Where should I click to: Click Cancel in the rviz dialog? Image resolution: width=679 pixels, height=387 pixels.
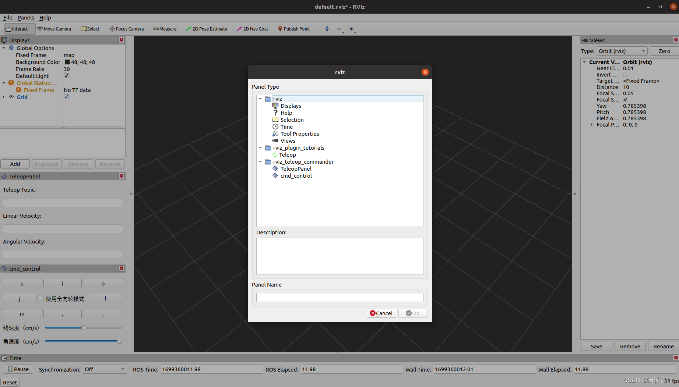(381, 313)
